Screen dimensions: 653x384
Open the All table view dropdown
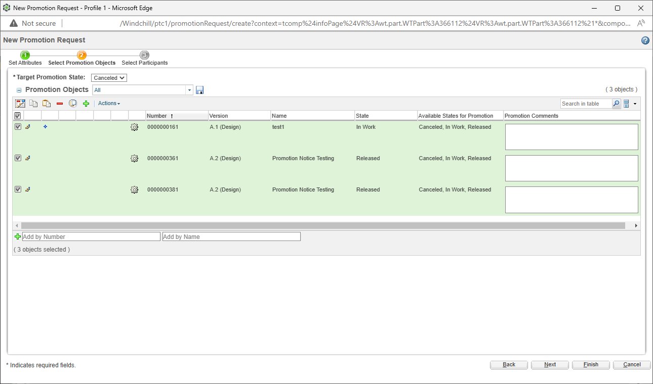[x=189, y=89]
